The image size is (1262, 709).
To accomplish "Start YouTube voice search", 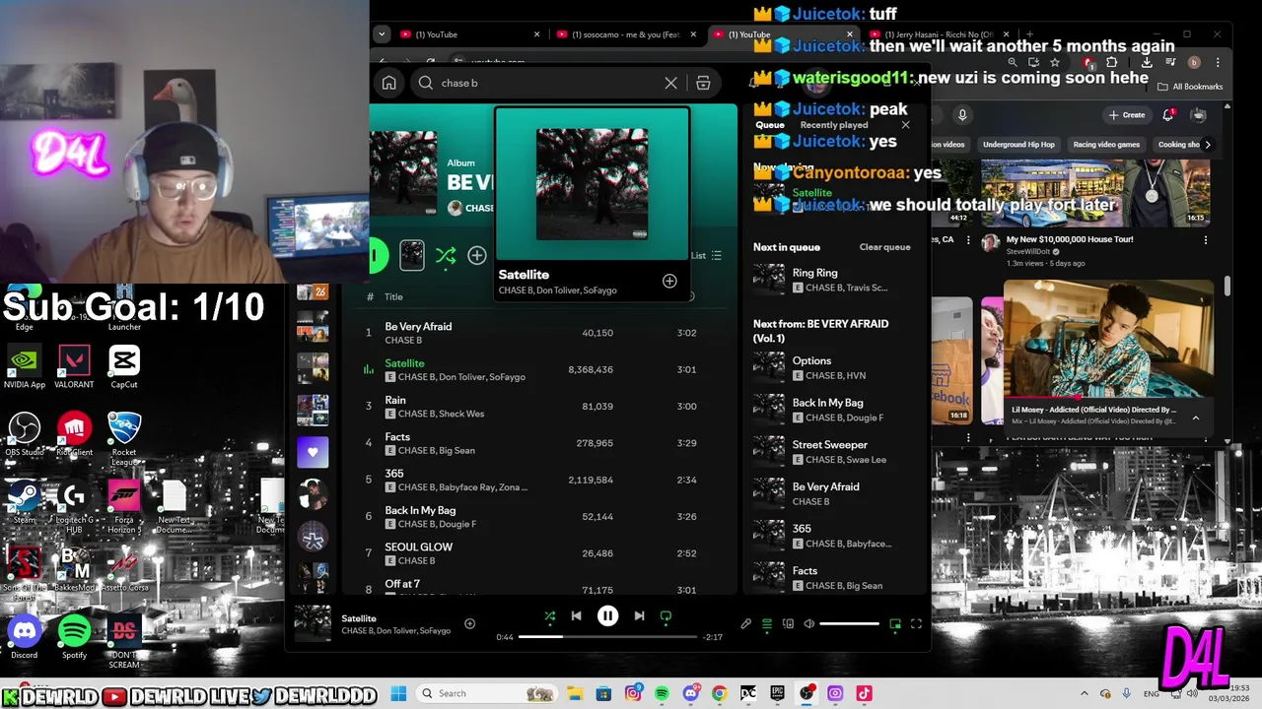I will [962, 115].
